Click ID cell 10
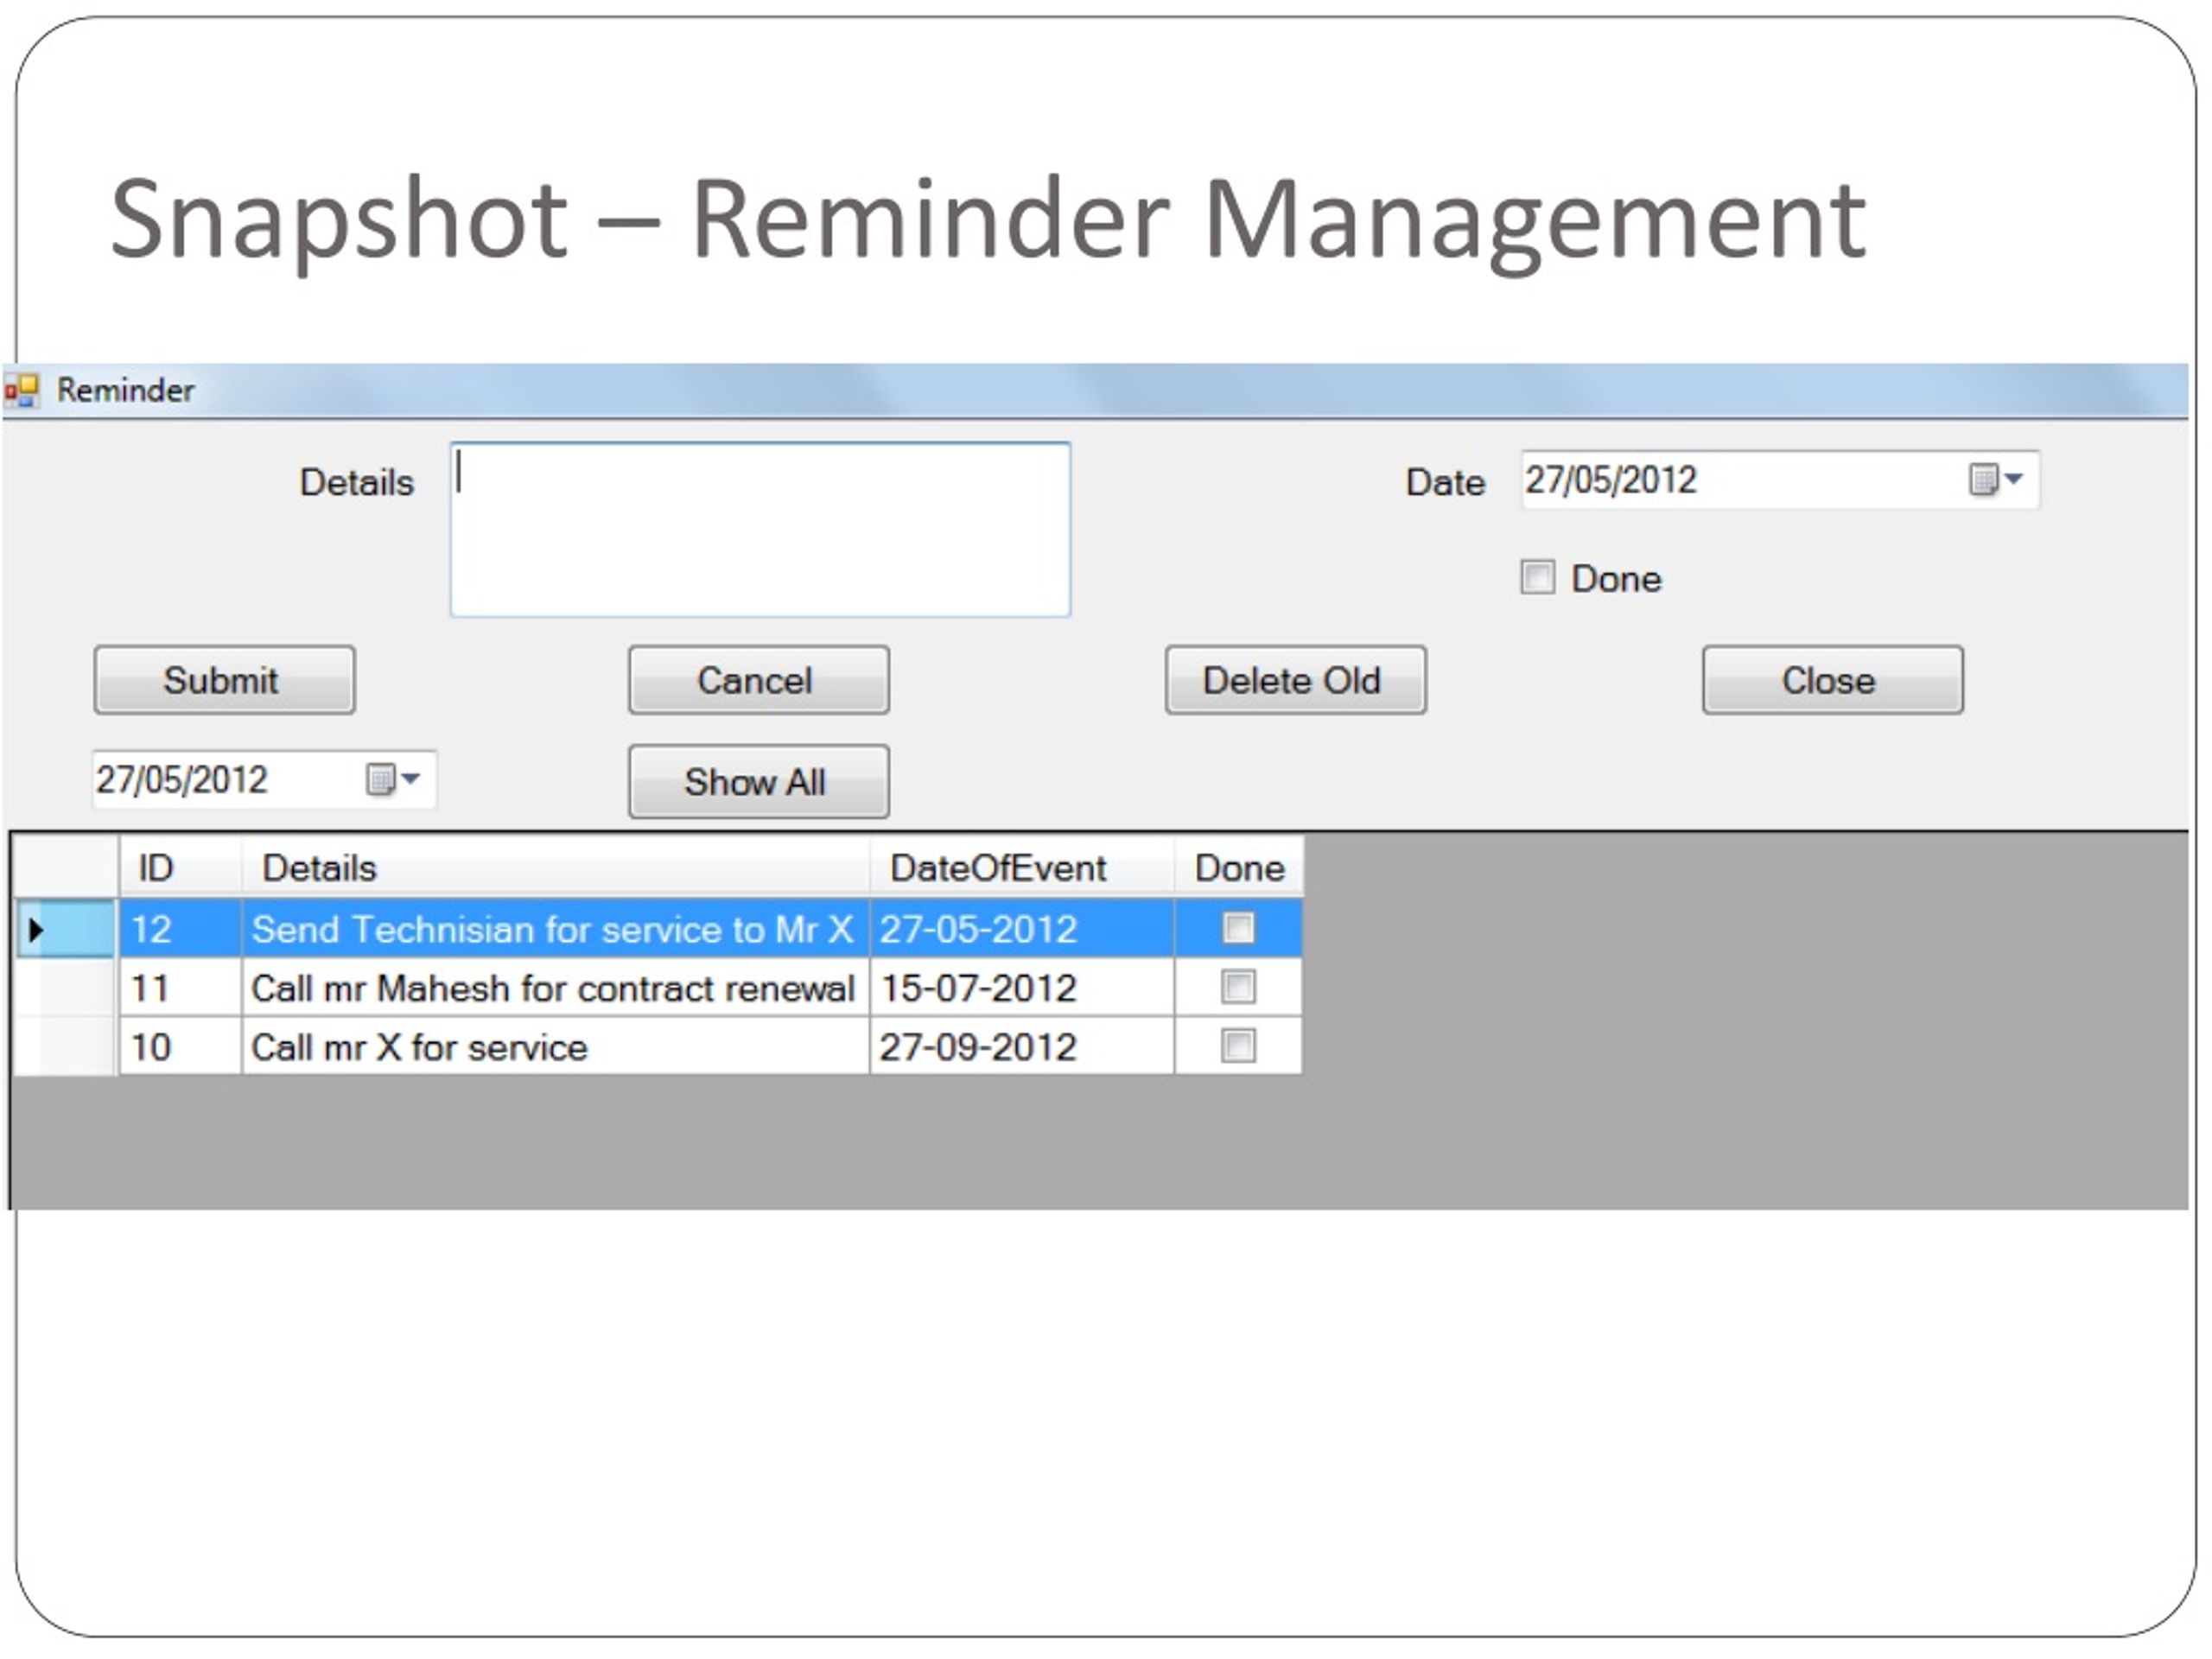The height and width of the screenshot is (1659, 2212). pos(181,1047)
